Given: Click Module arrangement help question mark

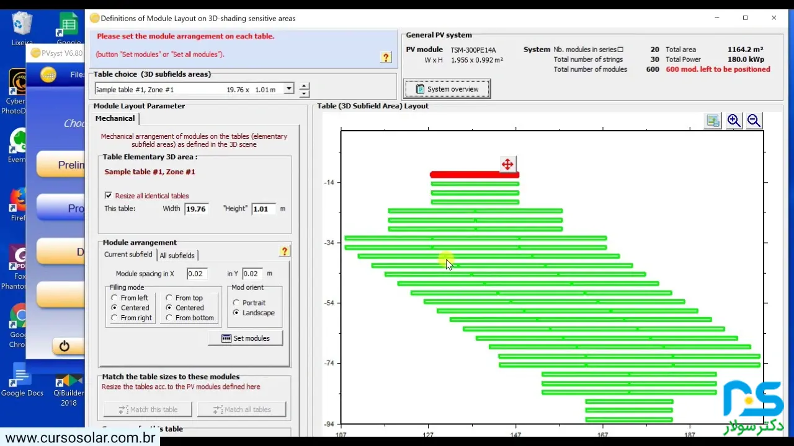Looking at the screenshot, I should pyautogui.click(x=284, y=251).
